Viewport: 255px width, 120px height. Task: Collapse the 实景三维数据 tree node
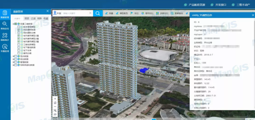[13, 24]
